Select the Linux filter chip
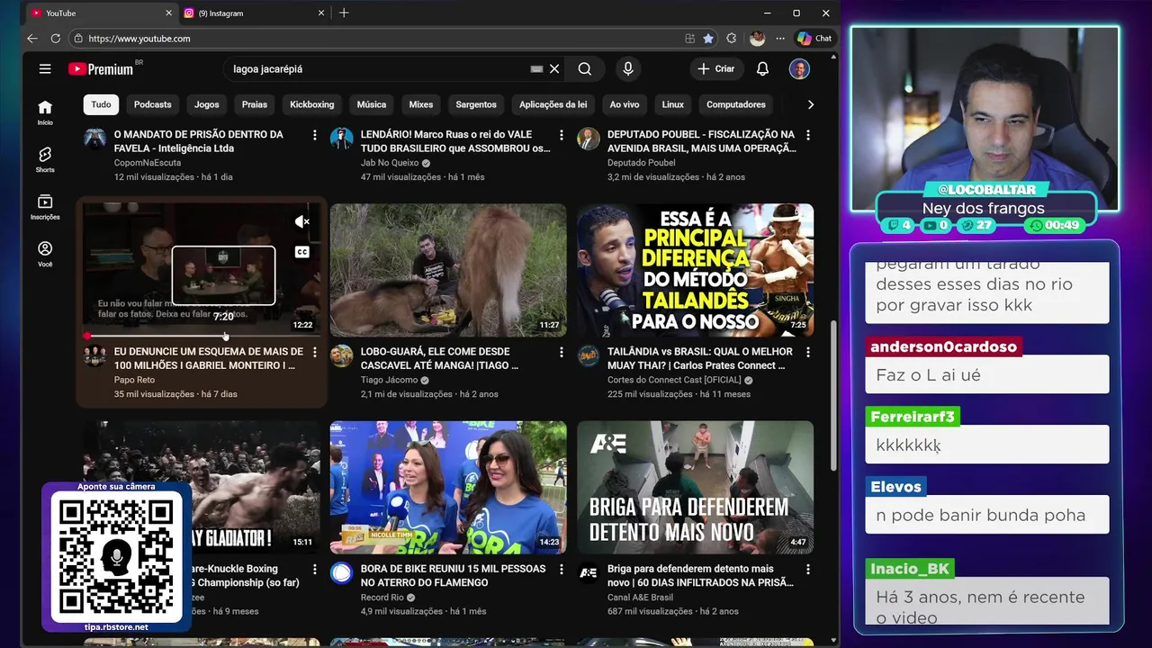 pyautogui.click(x=673, y=104)
